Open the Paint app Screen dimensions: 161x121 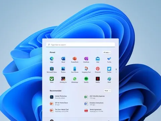109,80
